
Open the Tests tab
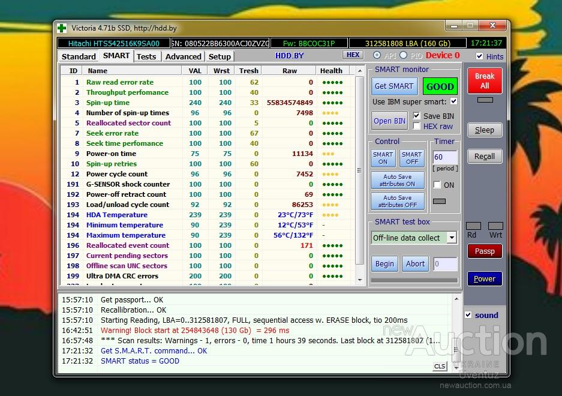[x=146, y=56]
